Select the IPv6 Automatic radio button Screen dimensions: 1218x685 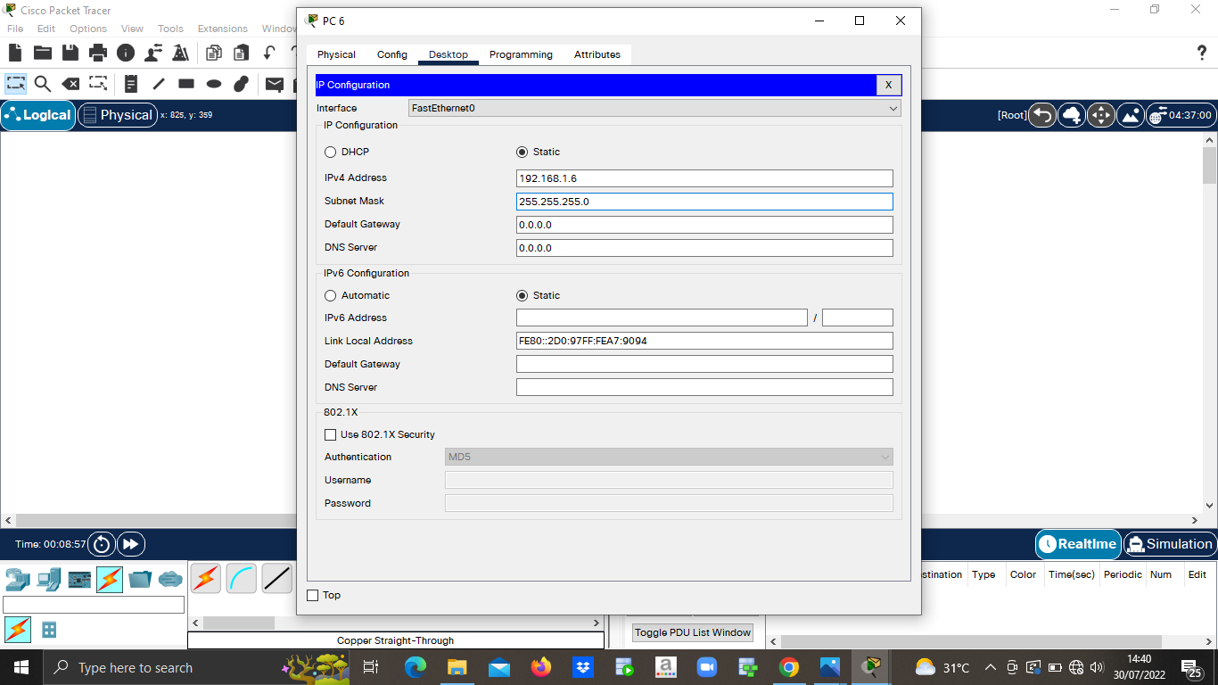pos(331,296)
